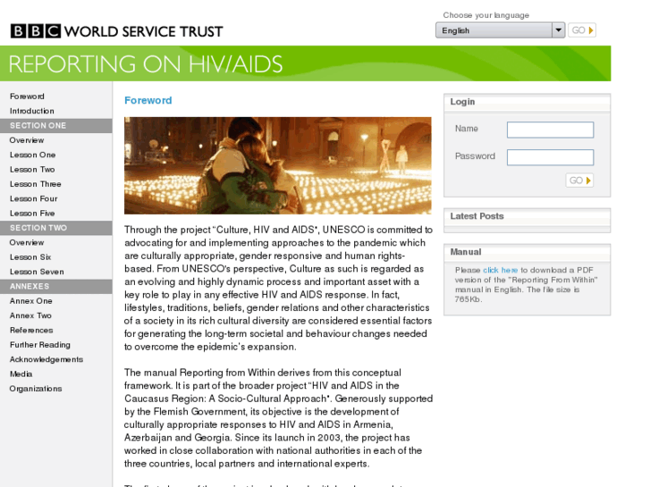Click the GO button beside the language selector

(582, 30)
